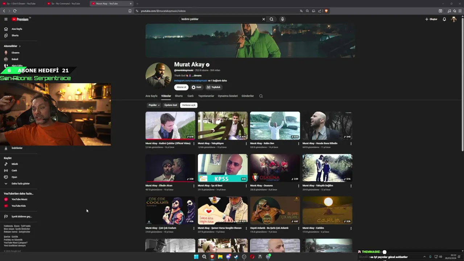Screen dimensions: 464x261
Task: Click the channel search magnifier icon
Action: point(261,96)
